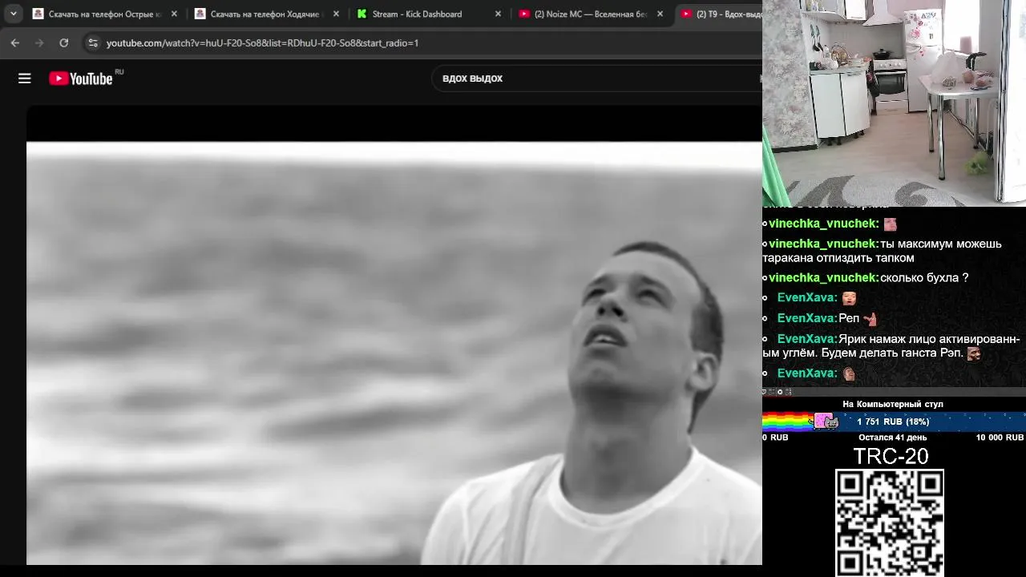Click the emote after Реп in chat
The width and height of the screenshot is (1026, 577).
point(870,319)
